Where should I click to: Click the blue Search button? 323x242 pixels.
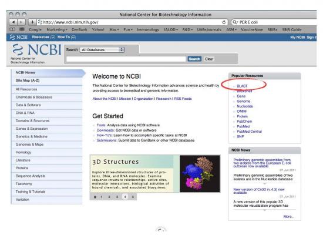[x=194, y=59]
